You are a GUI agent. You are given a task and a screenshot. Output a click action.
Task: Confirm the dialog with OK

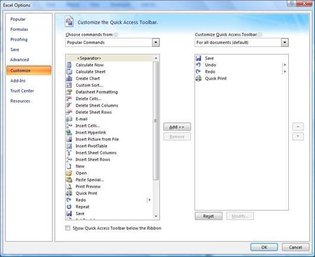point(264,247)
